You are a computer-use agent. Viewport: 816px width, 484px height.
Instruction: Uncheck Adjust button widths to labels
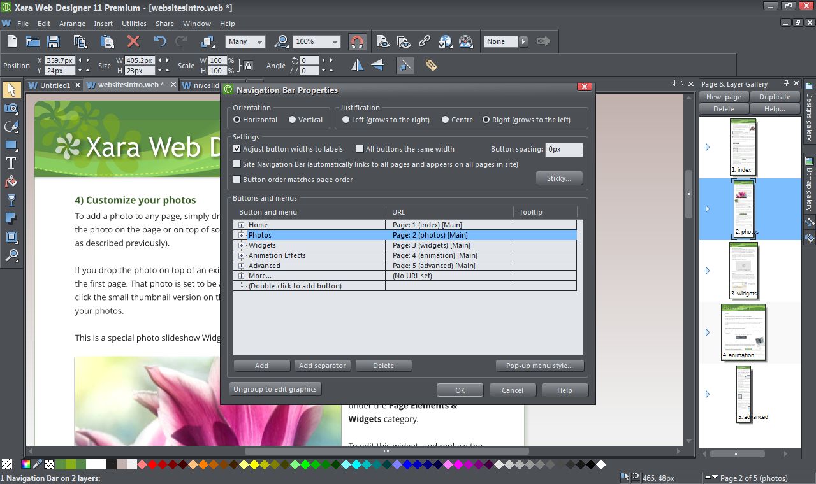pos(237,149)
